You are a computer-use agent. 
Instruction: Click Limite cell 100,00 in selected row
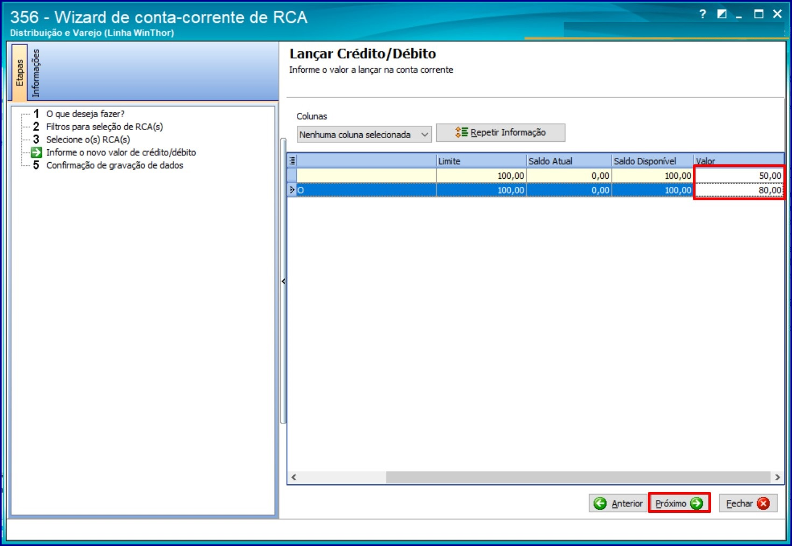481,190
